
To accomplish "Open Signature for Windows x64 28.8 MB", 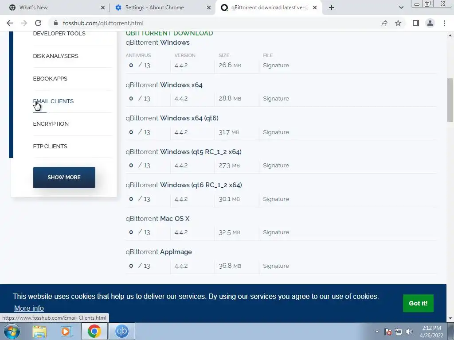I will click(276, 99).
